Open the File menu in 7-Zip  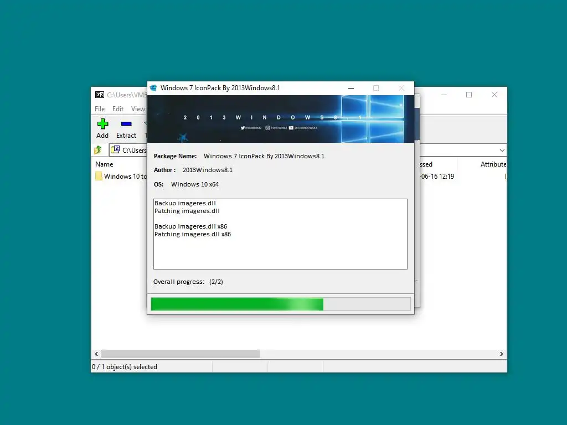click(x=100, y=109)
